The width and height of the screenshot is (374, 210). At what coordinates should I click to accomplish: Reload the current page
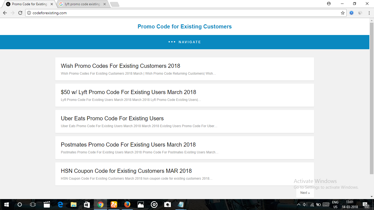[x=20, y=13]
